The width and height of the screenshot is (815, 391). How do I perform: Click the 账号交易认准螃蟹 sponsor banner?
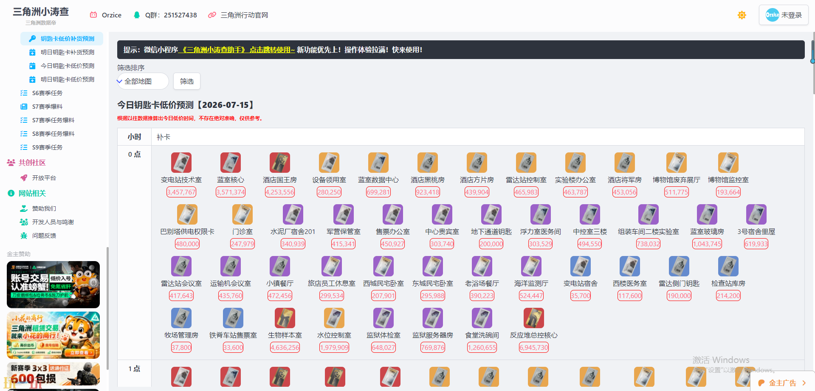pos(53,284)
